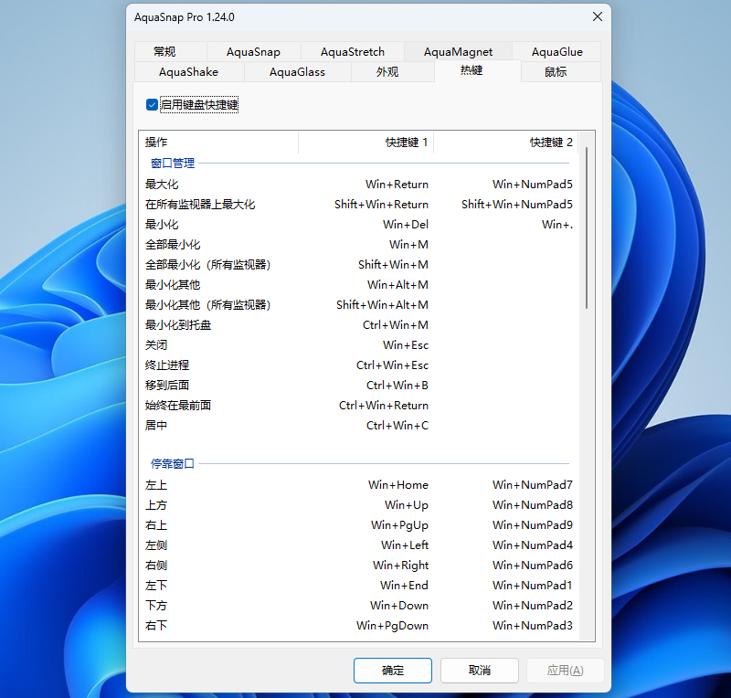This screenshot has width=731, height=698.
Task: Select the 下方 docking row
Action: pos(359,605)
